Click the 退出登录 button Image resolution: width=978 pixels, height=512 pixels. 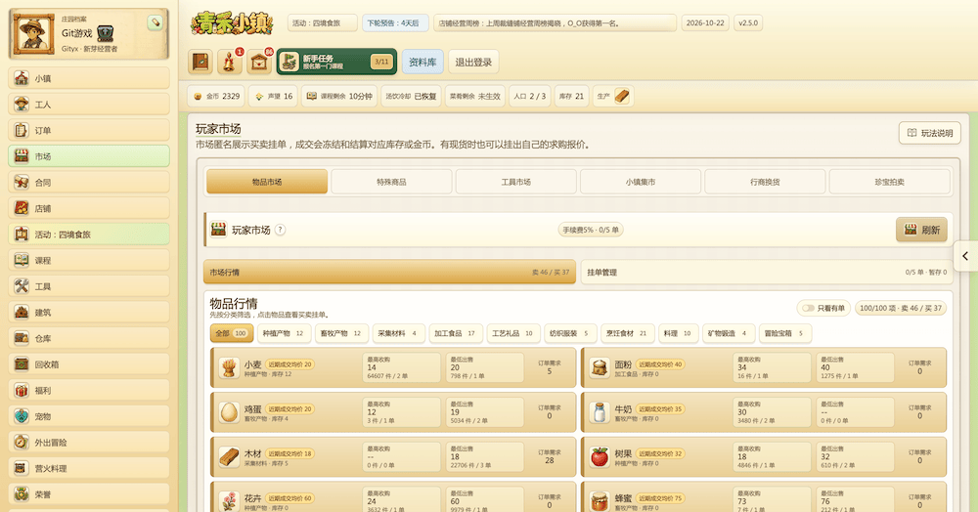(x=473, y=62)
